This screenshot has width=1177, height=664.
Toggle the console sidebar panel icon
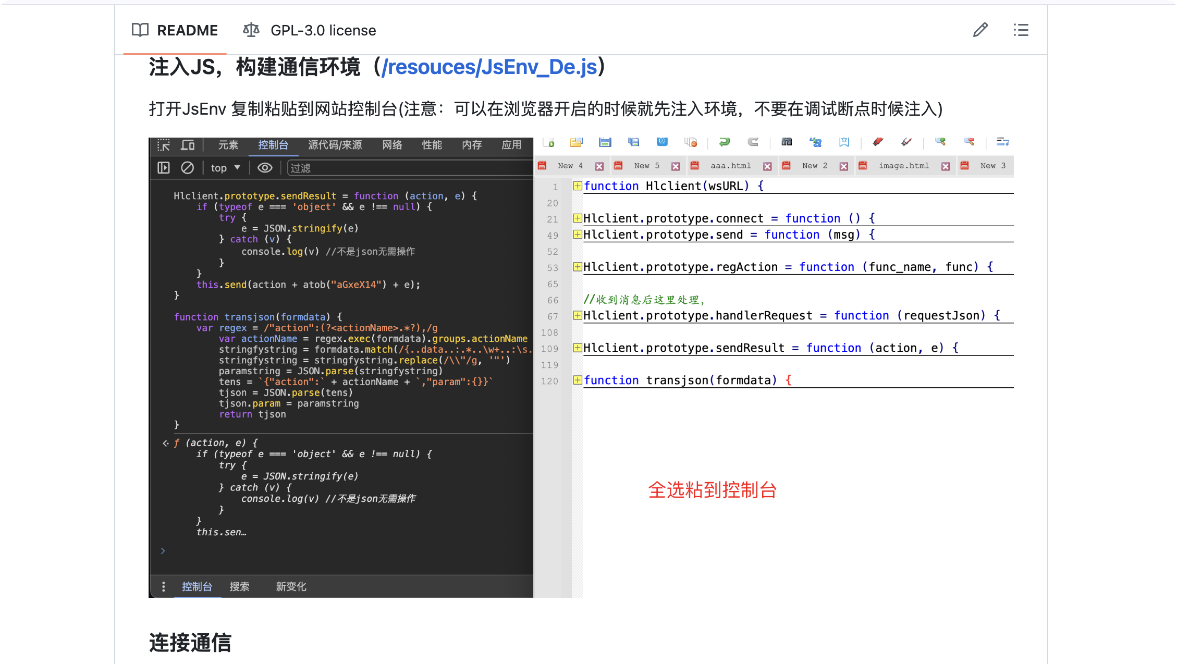point(164,168)
